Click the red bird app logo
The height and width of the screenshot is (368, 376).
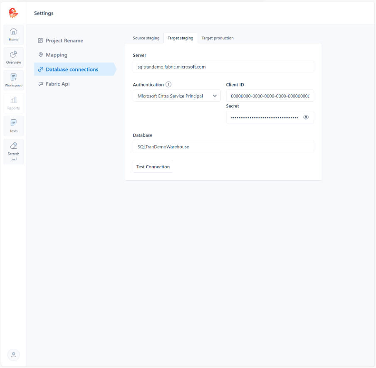point(13,13)
